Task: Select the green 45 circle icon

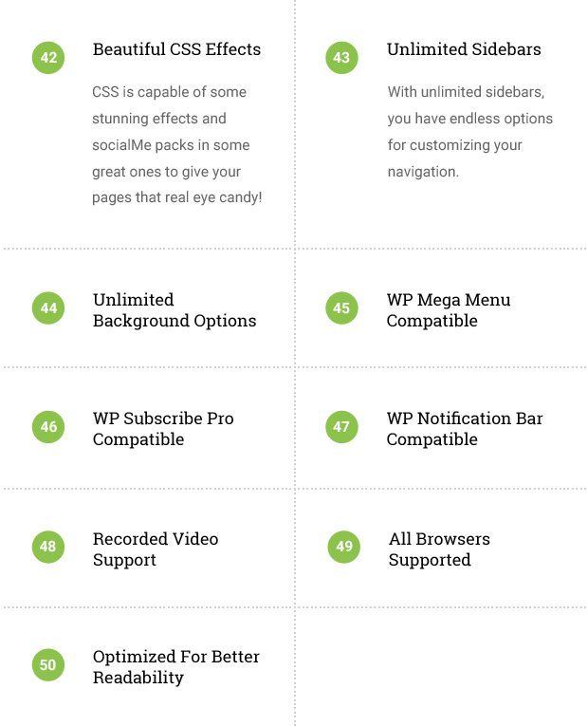Action: pos(341,307)
